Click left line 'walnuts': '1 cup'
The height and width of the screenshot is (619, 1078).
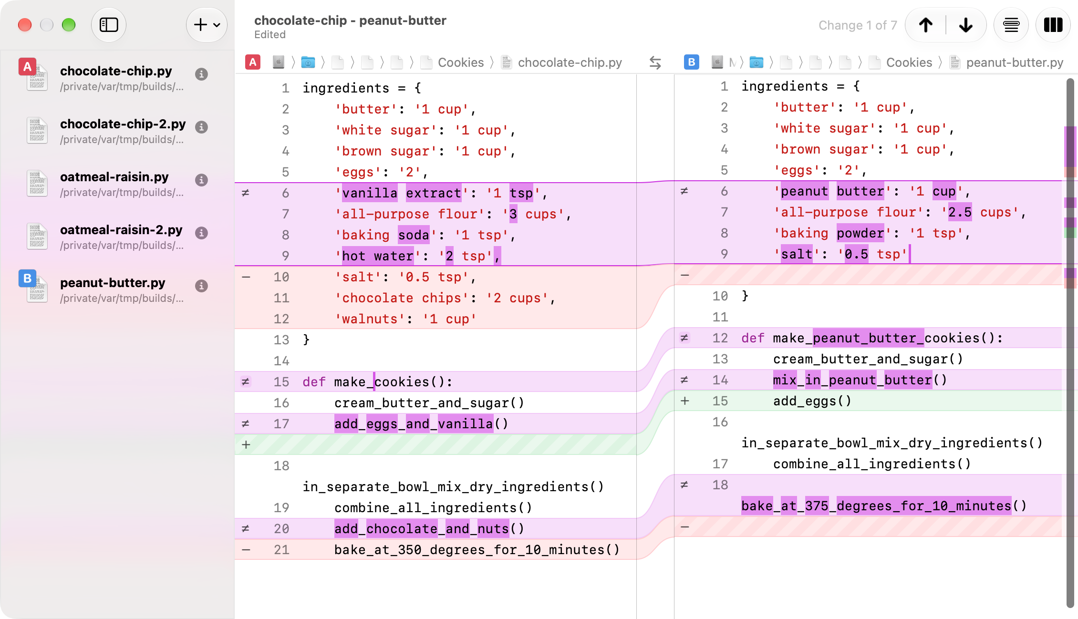405,319
